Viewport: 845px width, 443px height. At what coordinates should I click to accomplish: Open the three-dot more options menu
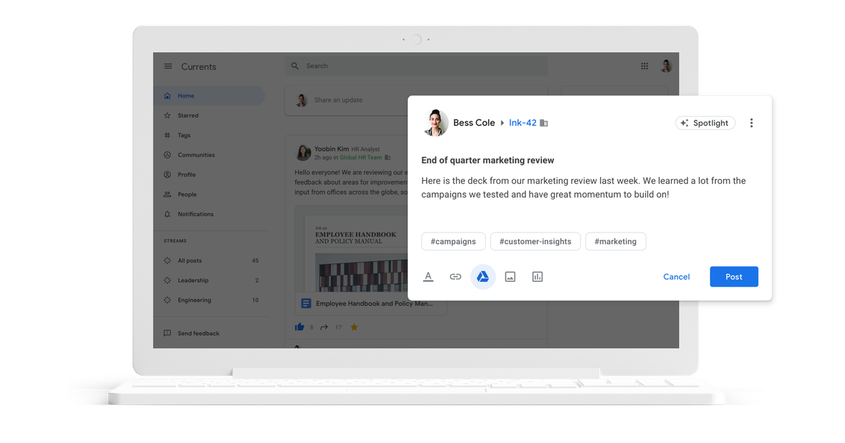[x=751, y=123]
